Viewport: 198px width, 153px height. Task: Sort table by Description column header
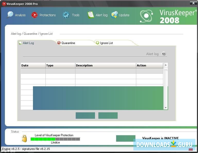click(x=106, y=65)
